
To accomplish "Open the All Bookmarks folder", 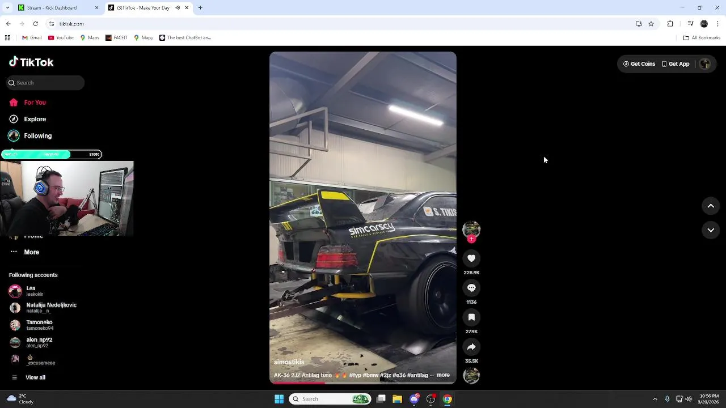I will pyautogui.click(x=702, y=38).
